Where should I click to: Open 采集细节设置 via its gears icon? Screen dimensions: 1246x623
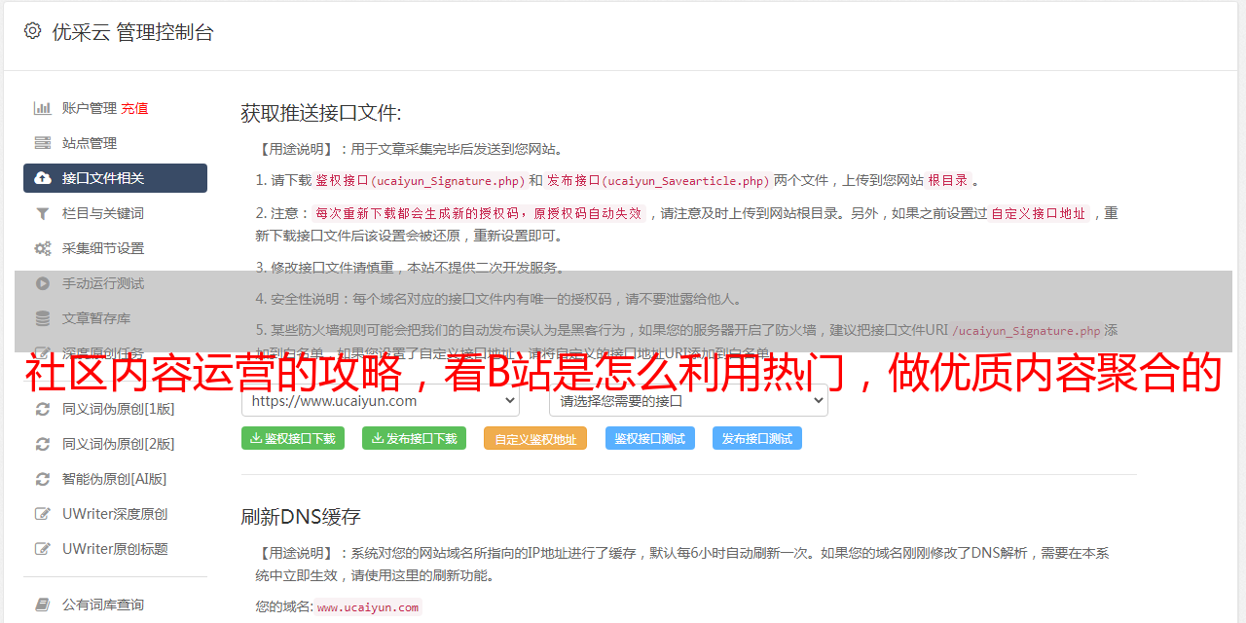[x=43, y=248]
